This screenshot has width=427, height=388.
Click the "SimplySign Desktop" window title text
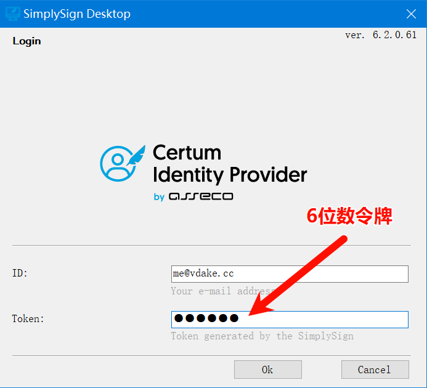click(x=77, y=14)
